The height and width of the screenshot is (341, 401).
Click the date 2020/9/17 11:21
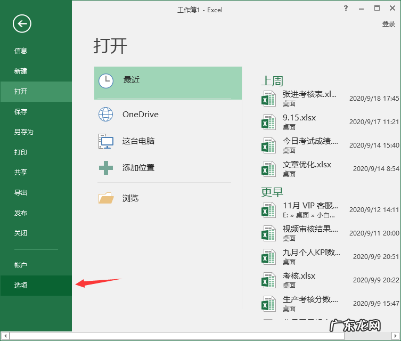coord(374,122)
